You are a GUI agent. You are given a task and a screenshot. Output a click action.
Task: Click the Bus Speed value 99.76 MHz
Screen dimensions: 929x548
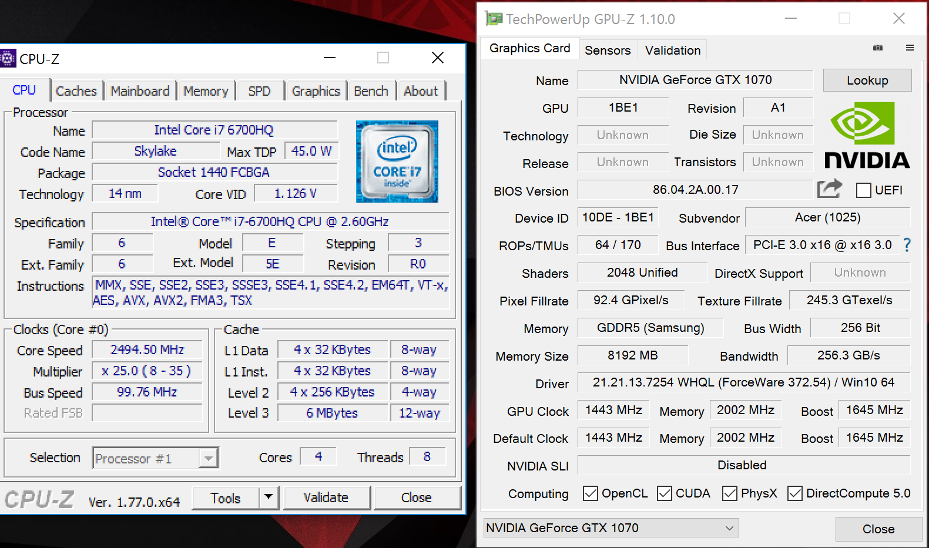(x=147, y=392)
